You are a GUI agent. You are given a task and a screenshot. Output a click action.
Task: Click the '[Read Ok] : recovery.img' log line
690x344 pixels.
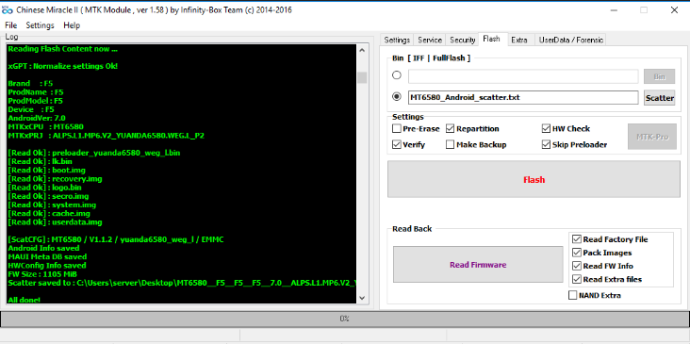tap(55, 179)
